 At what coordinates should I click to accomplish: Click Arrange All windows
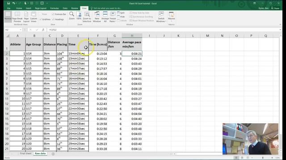pyautogui.click(x=105, y=17)
